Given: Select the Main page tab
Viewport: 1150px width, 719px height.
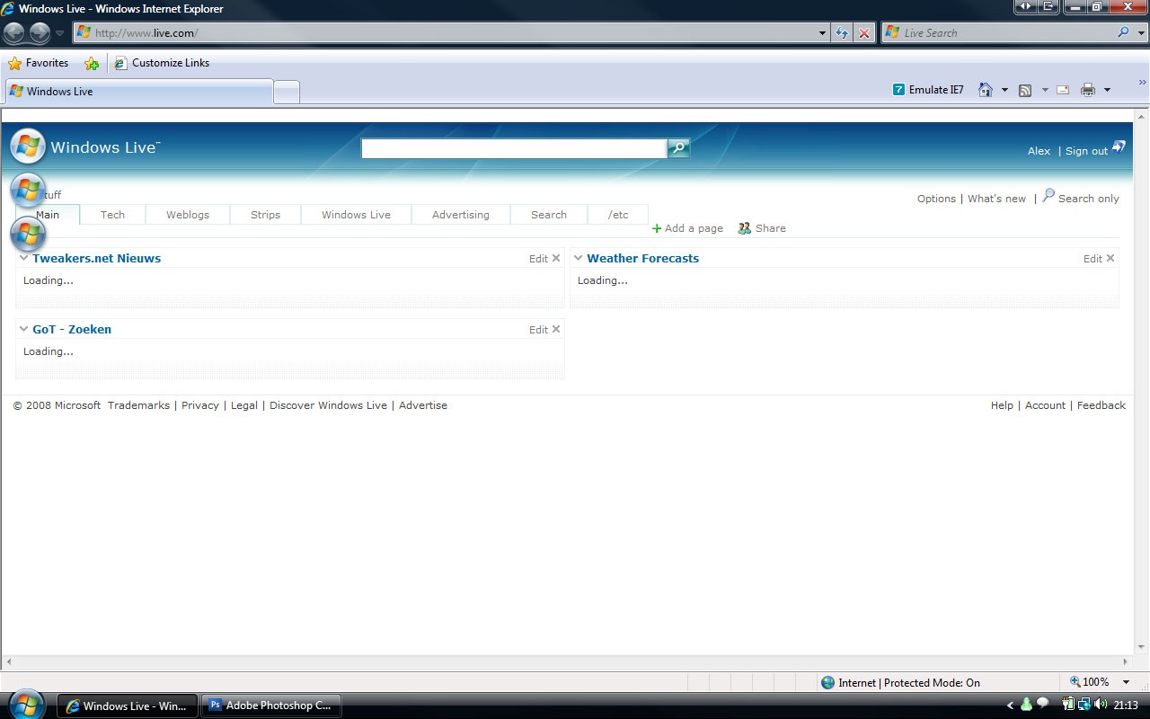Looking at the screenshot, I should pyautogui.click(x=48, y=215).
